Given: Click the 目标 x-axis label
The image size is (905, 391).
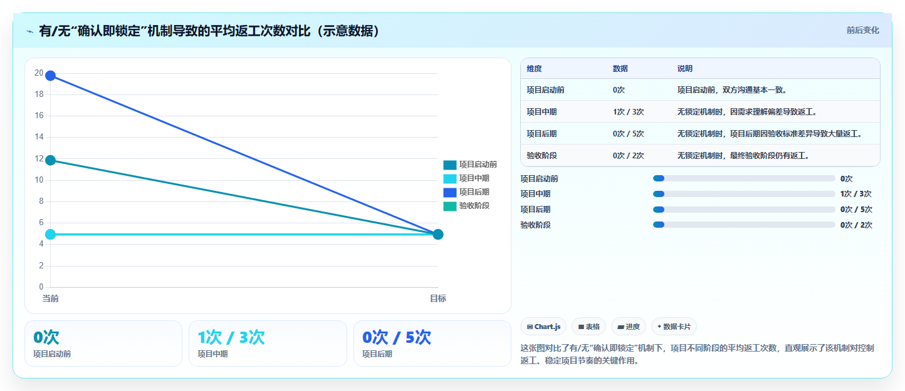Looking at the screenshot, I should pos(438,299).
